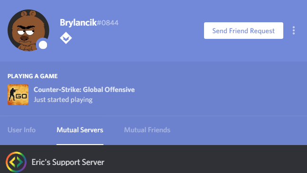The height and width of the screenshot is (173, 307).
Task: Open the Mutual Friends tab
Action: pyautogui.click(x=147, y=130)
